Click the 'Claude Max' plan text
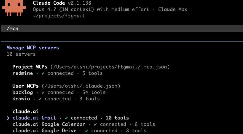The height and width of the screenshot is (134, 243). tap(173, 9)
